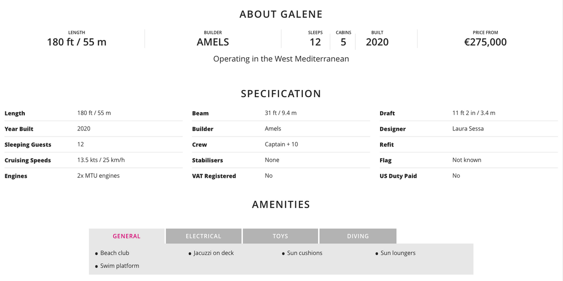Click the ABOUT GALENE heading
563x281 pixels.
pyautogui.click(x=281, y=14)
